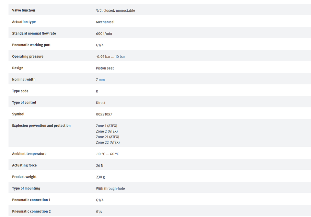Click the Pneumatic connection 2 value "G¼"
Screen dimensions: 311x217
(99, 212)
